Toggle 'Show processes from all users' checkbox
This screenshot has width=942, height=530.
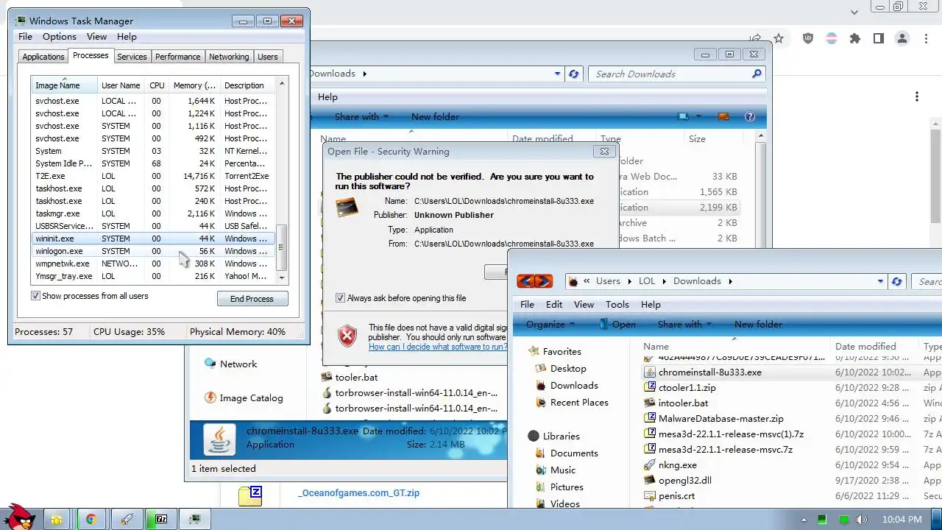tap(35, 296)
